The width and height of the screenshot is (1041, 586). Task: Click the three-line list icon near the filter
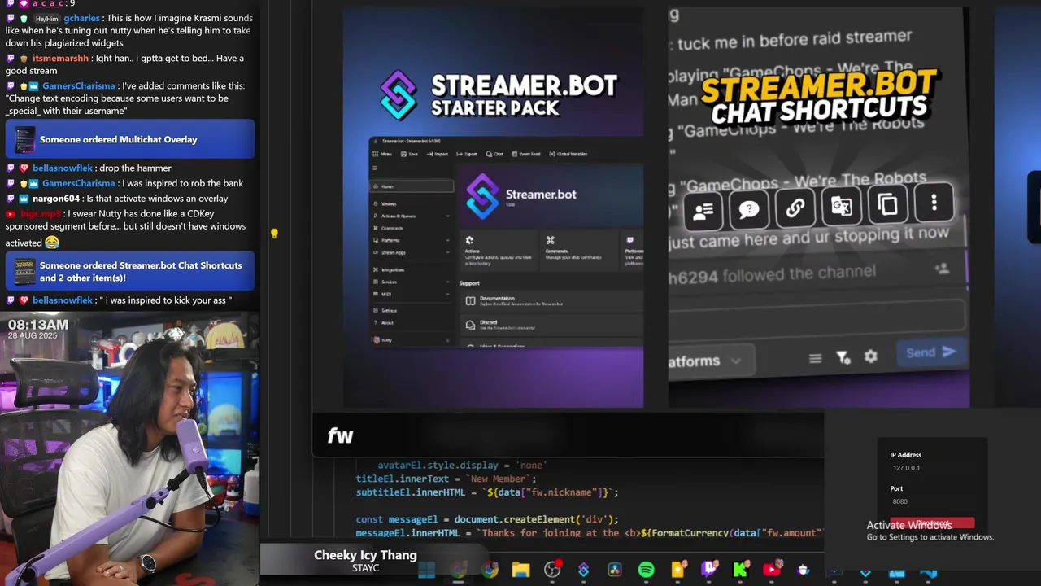point(815,358)
